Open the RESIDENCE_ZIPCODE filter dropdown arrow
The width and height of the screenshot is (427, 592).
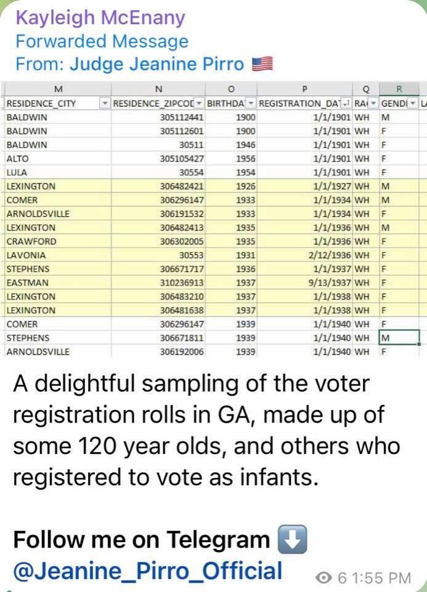(x=200, y=104)
